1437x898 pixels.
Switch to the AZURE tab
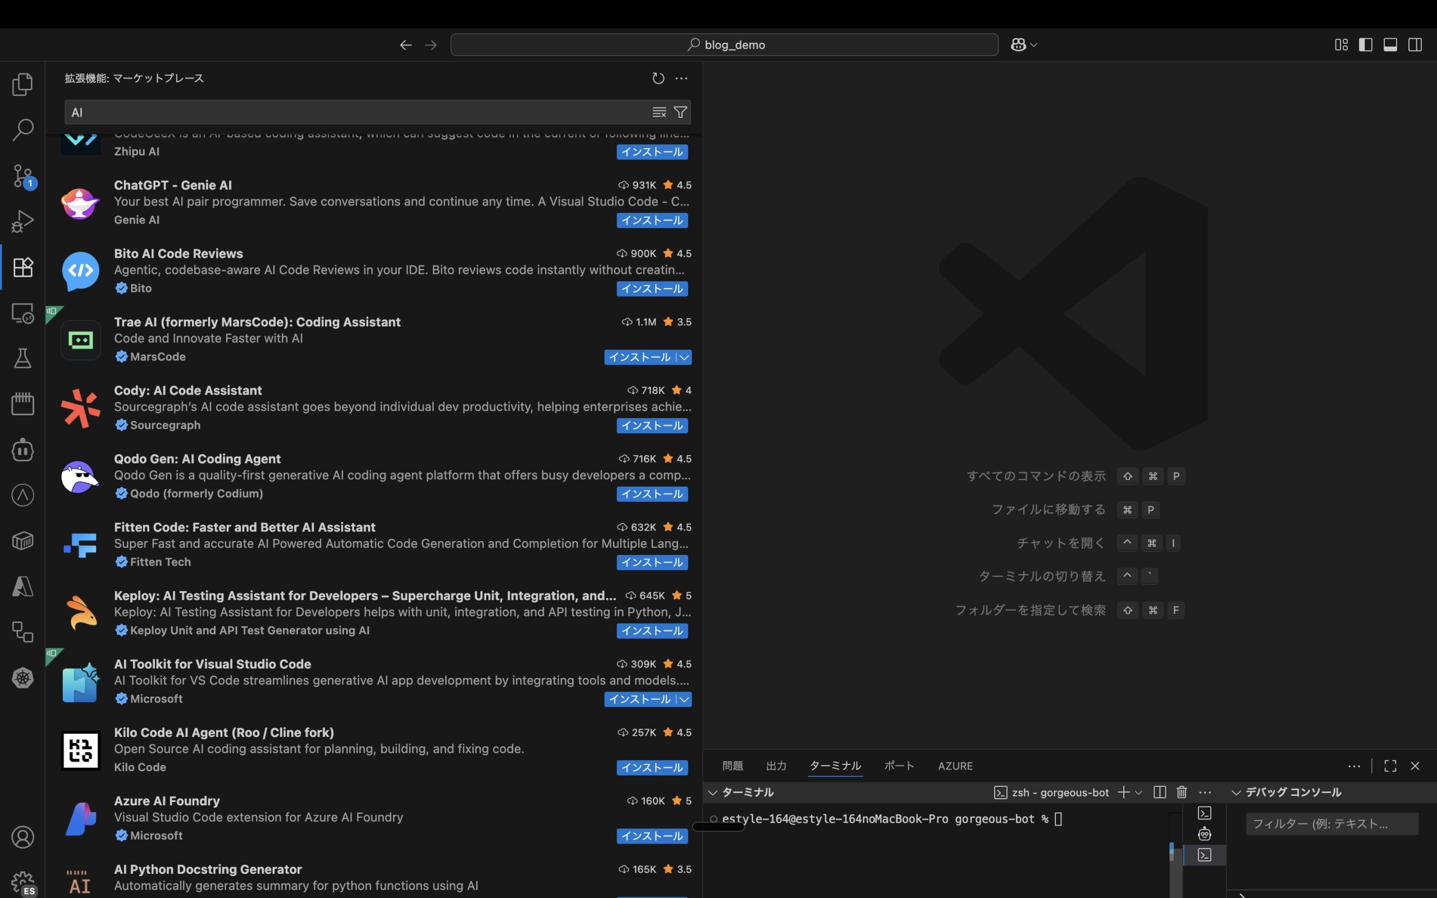(955, 766)
